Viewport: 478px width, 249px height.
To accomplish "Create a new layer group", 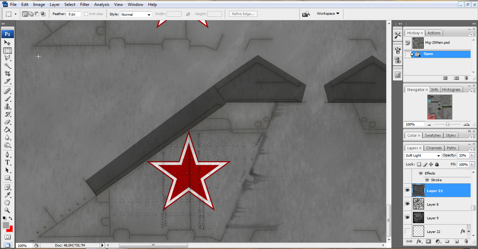I will [447, 241].
